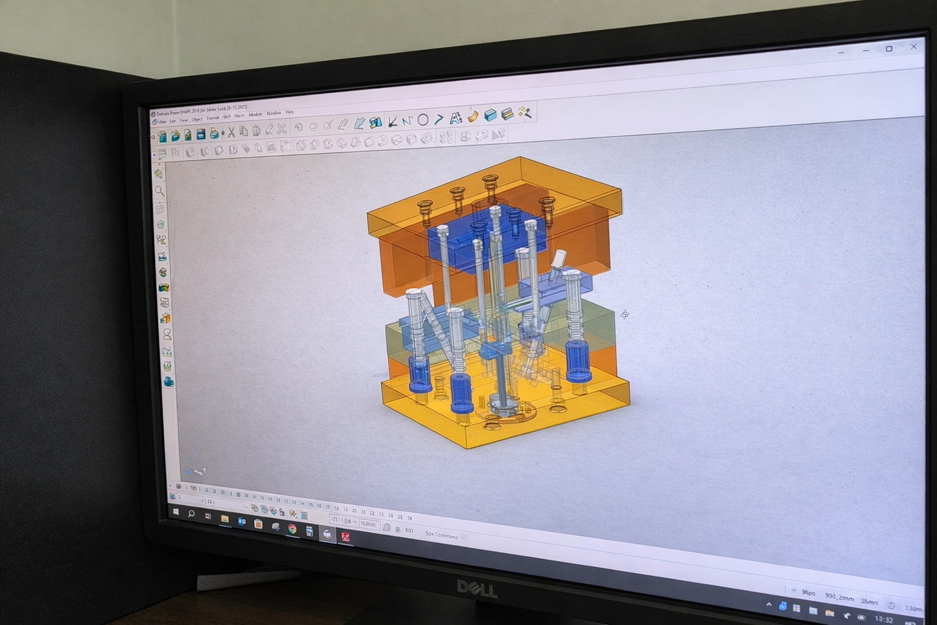
Task: Choose the Arc circle tool
Action: click(423, 120)
